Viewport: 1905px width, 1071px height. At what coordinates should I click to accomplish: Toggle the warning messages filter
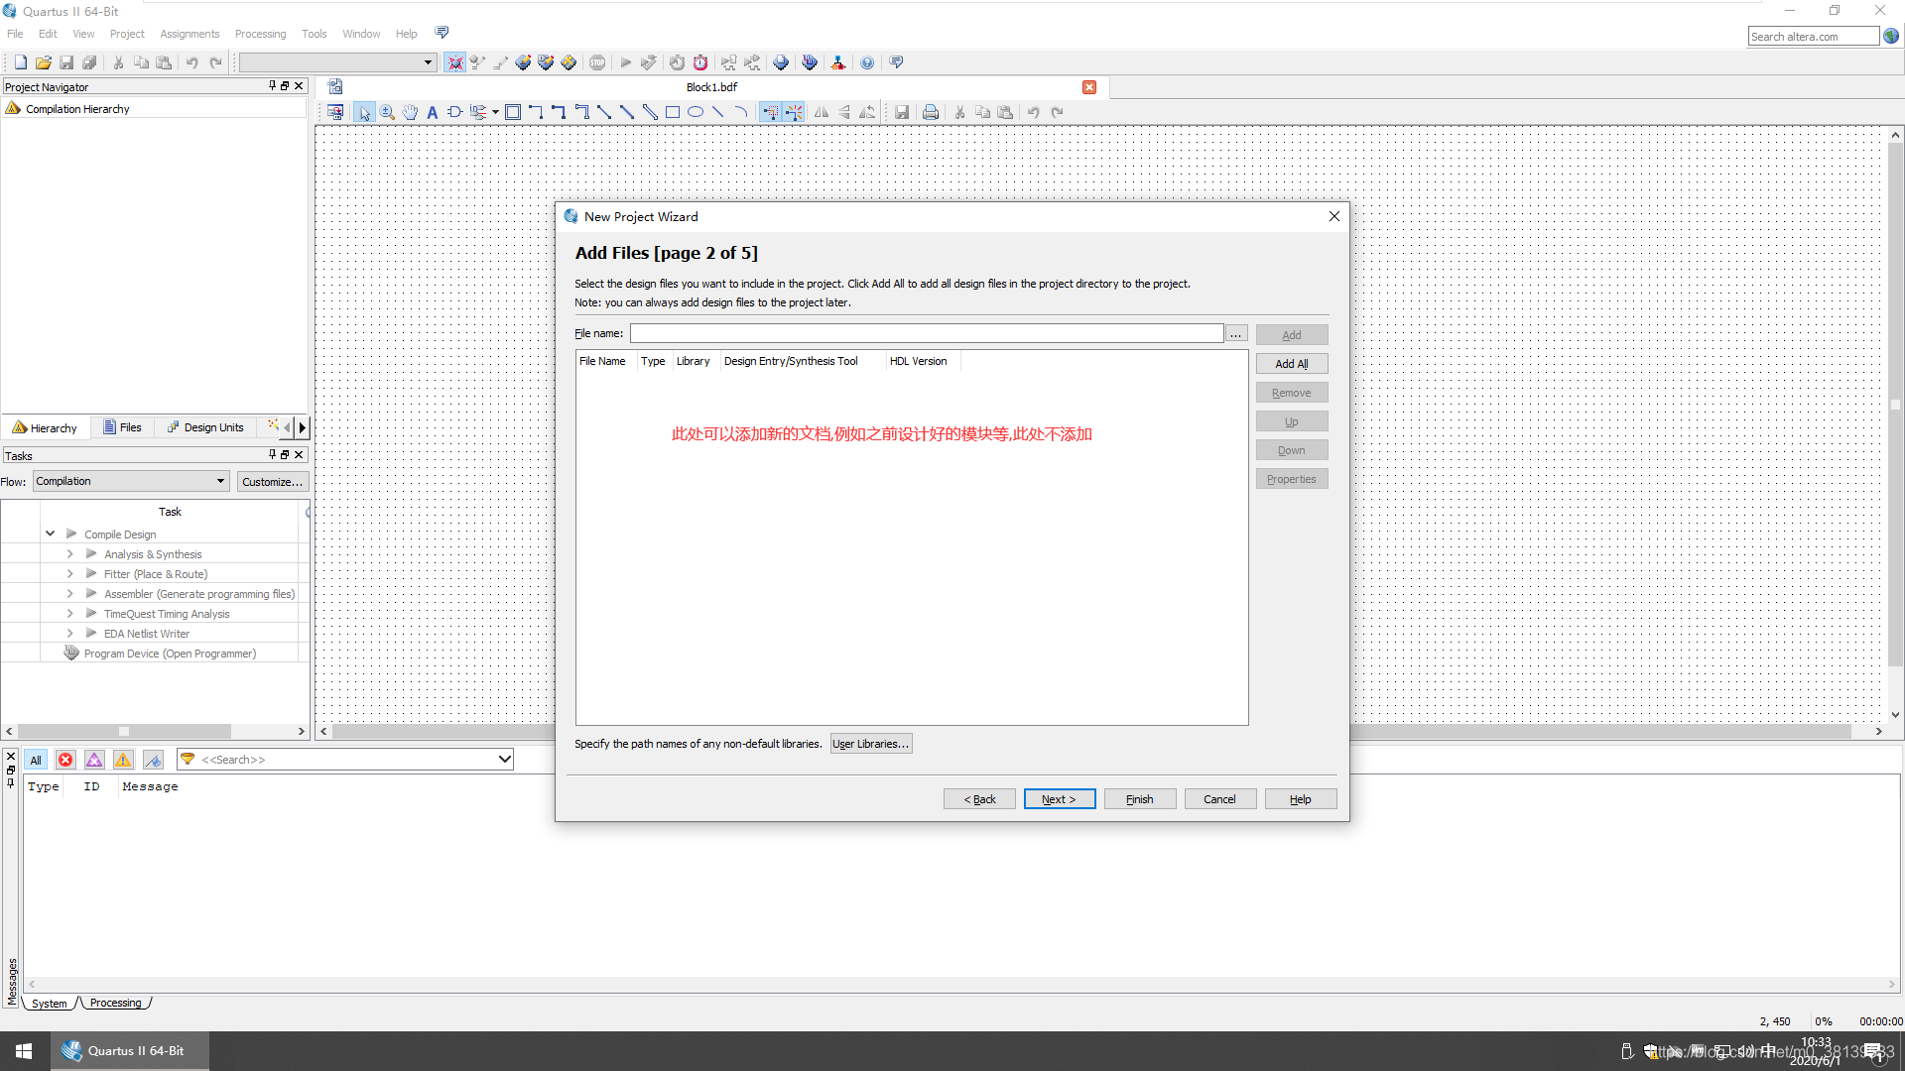tap(123, 760)
